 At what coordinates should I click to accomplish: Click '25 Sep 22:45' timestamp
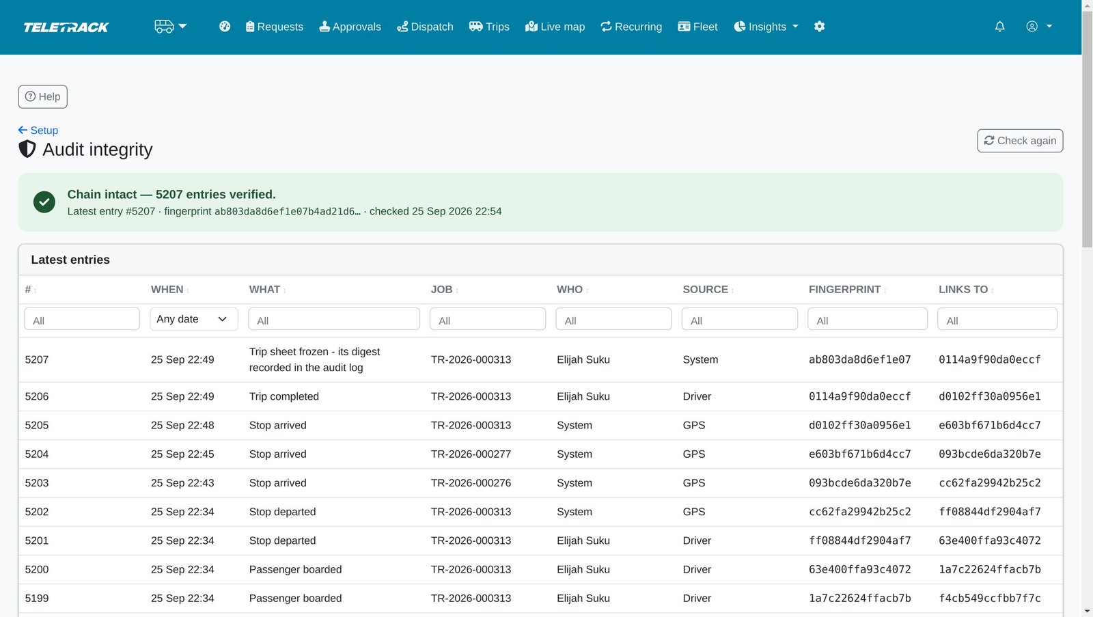point(182,454)
